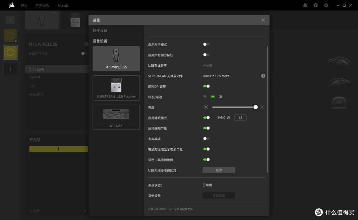Click the middle mouse side-view preview
The width and height of the screenshot is (358, 220).
[x=339, y=81]
